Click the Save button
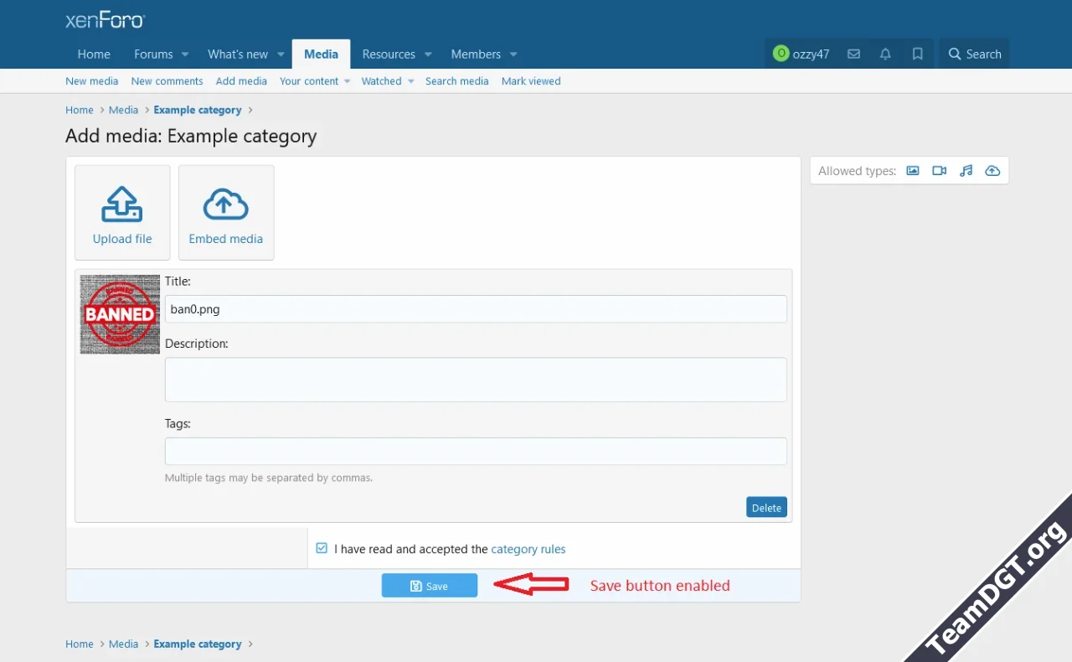This screenshot has width=1072, height=662. [429, 585]
